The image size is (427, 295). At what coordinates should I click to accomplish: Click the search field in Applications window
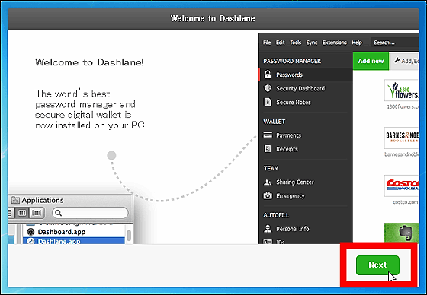point(90,213)
